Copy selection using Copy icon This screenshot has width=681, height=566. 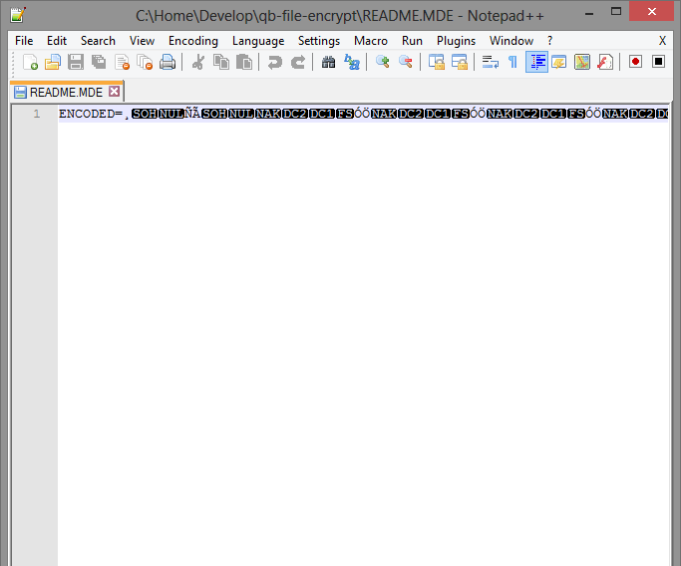pos(221,62)
